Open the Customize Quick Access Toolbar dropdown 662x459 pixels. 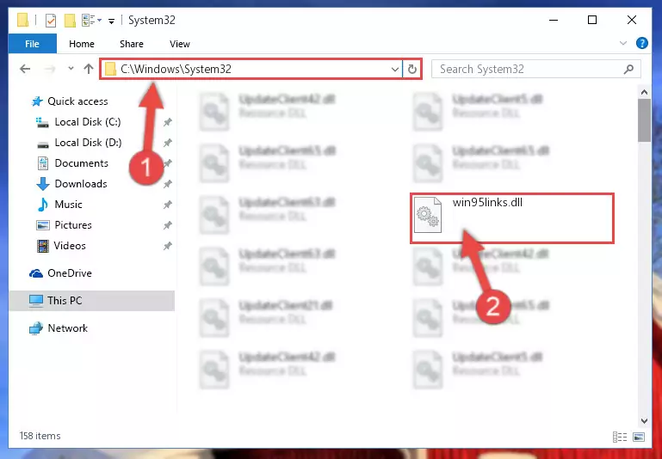[x=111, y=21]
